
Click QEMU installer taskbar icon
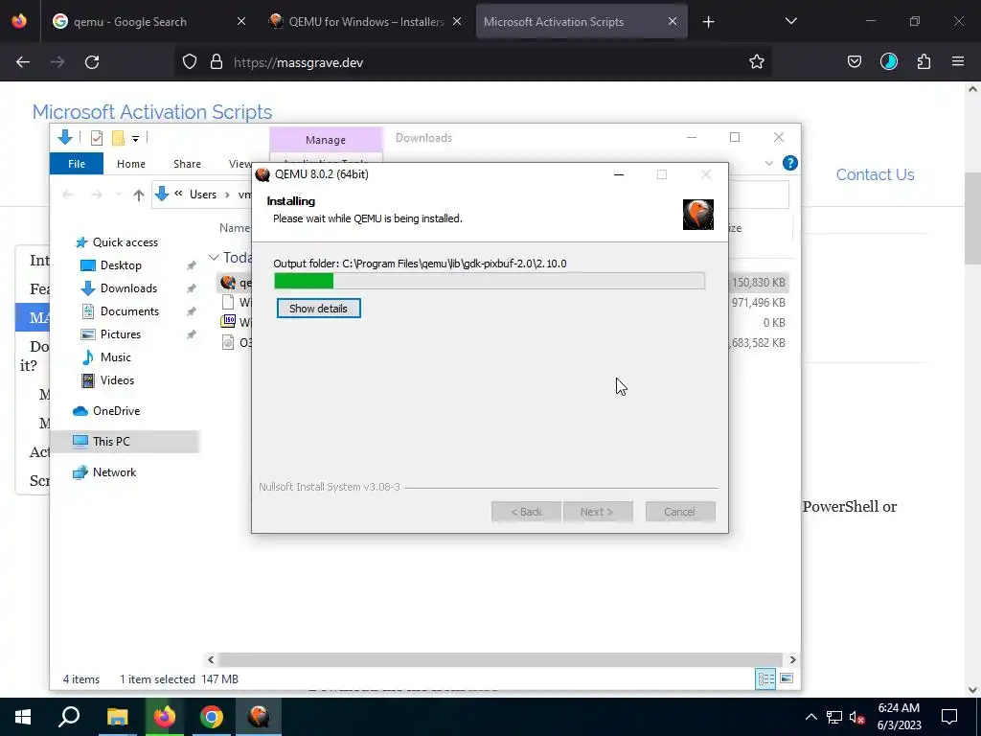[259, 717]
